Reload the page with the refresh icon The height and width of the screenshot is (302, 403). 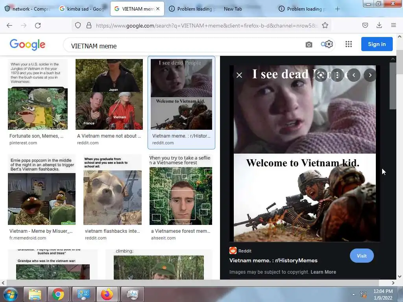[x=38, y=26]
